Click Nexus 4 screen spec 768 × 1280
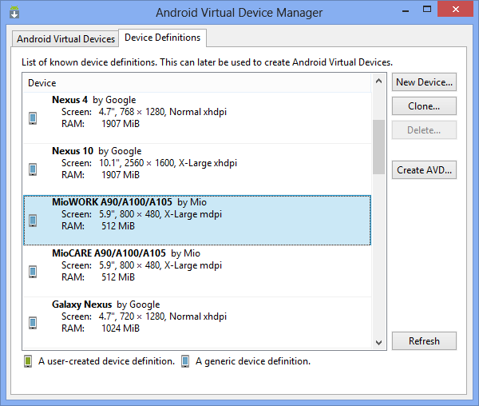This screenshot has width=479, height=406. (x=142, y=112)
